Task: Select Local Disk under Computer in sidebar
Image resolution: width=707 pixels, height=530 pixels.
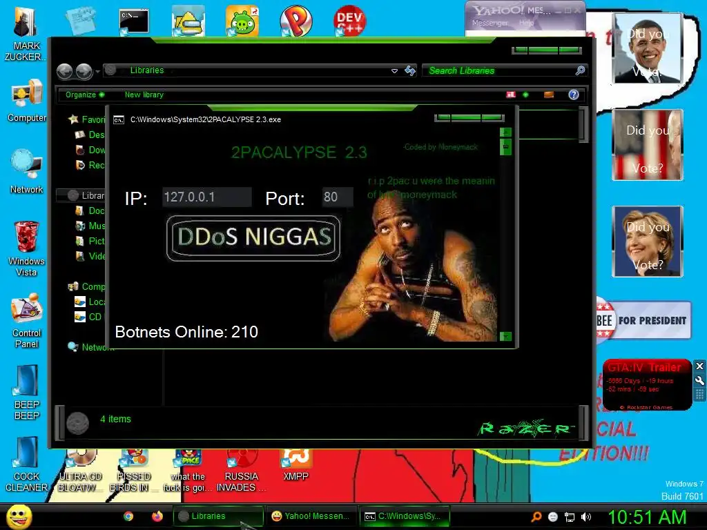Action: click(x=90, y=302)
